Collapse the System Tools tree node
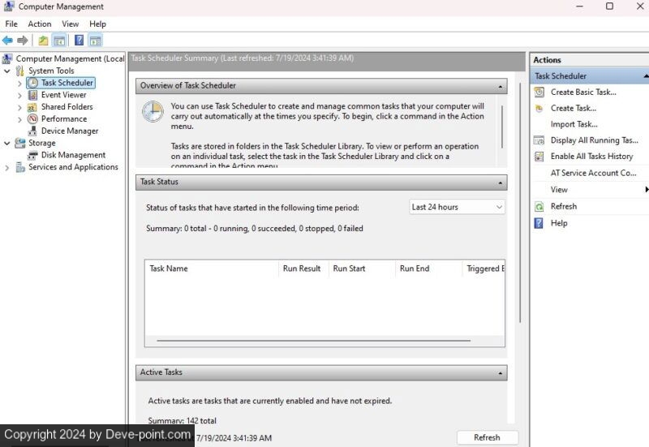Screen dimensions: 649x447 (8, 71)
